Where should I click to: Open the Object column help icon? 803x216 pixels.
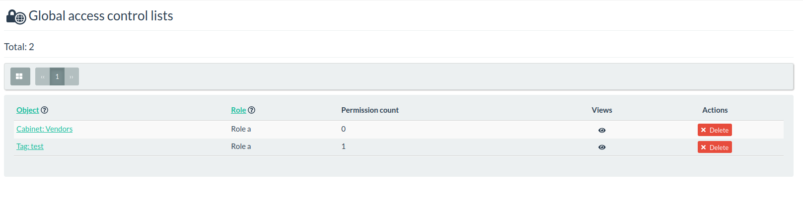tap(45, 110)
